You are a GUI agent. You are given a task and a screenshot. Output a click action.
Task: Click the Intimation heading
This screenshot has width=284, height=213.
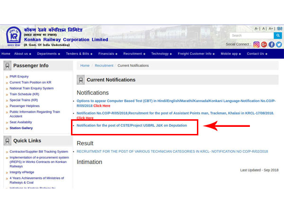tap(89, 162)
